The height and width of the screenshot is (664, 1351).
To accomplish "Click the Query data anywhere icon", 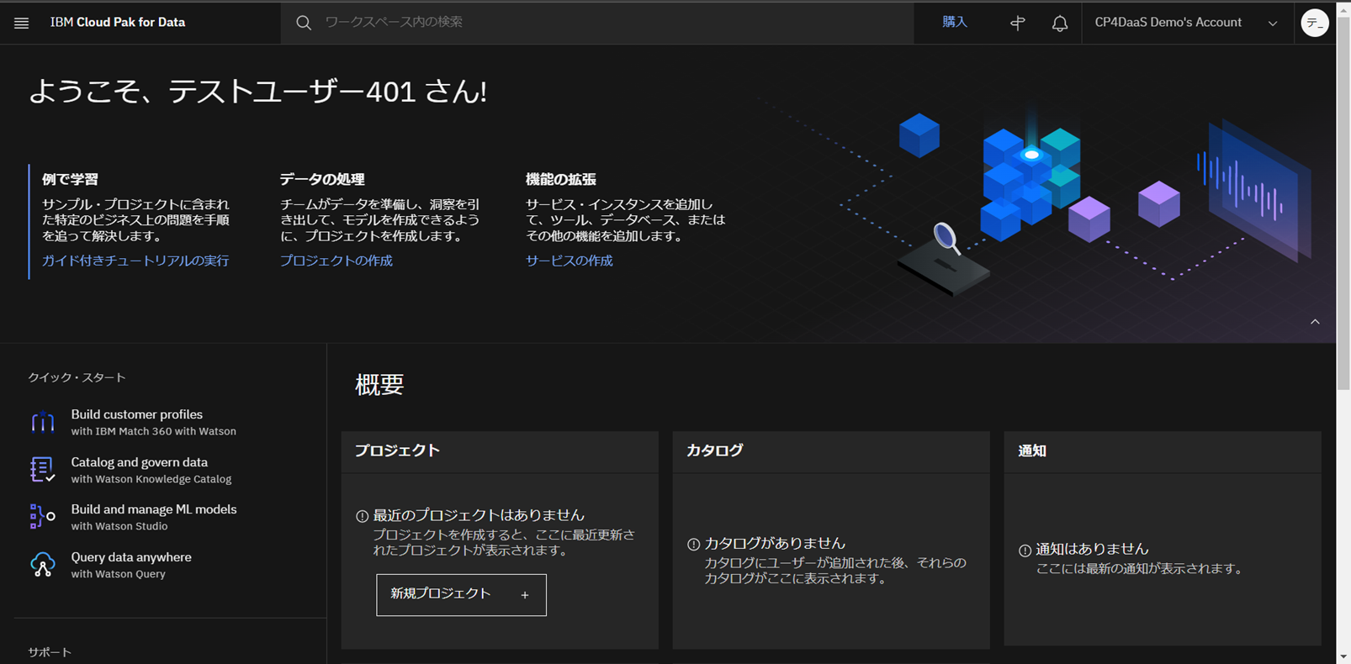I will pos(42,565).
